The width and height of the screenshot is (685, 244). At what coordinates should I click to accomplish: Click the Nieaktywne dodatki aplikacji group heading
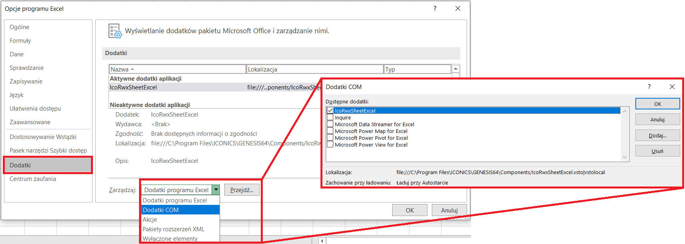click(x=150, y=105)
